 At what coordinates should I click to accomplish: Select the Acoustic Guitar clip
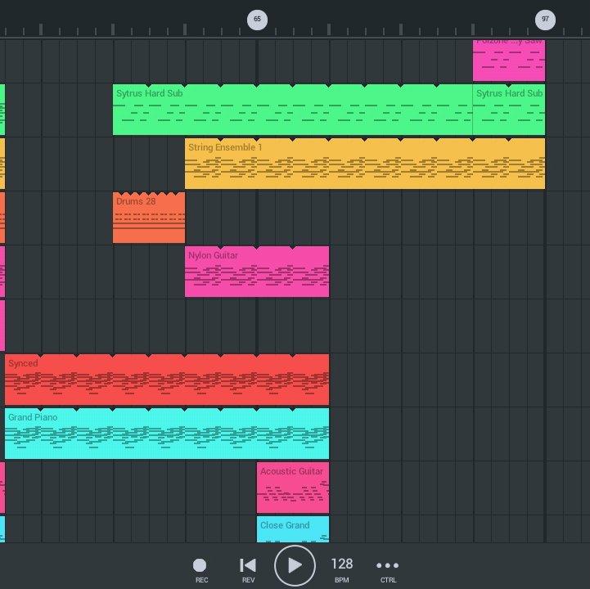tap(293, 488)
